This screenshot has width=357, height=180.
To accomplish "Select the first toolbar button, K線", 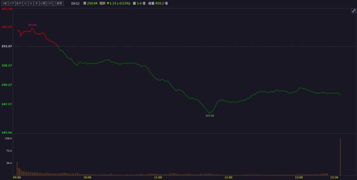I will coord(5,3).
